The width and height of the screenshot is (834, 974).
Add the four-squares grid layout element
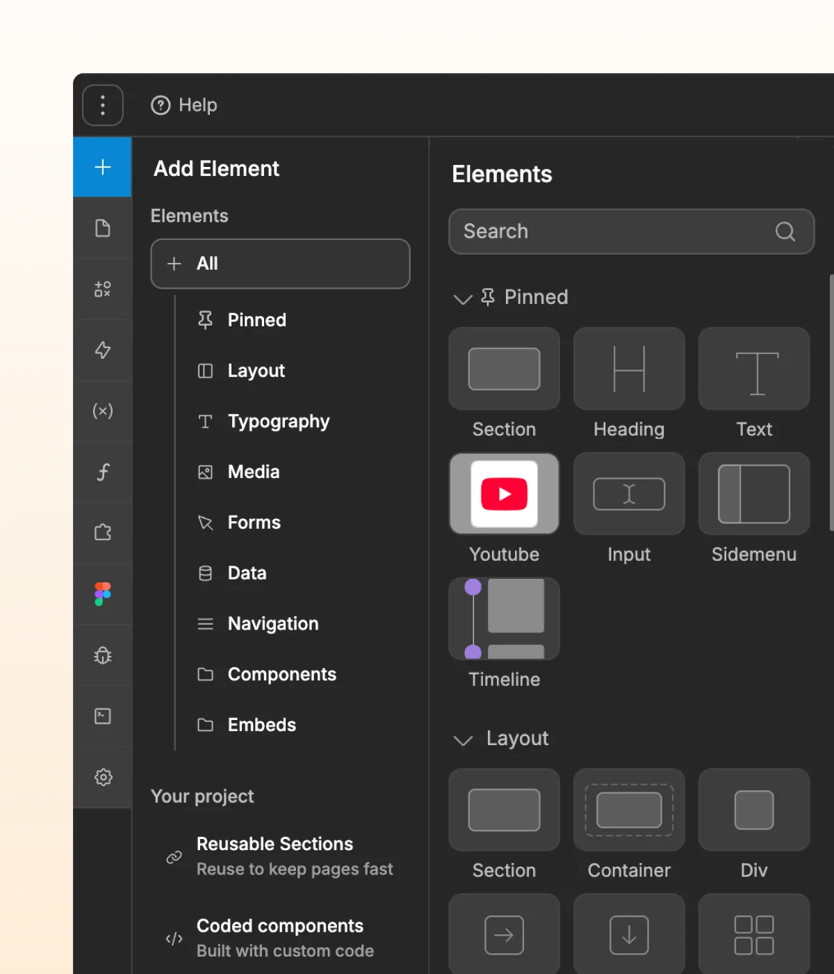754,934
